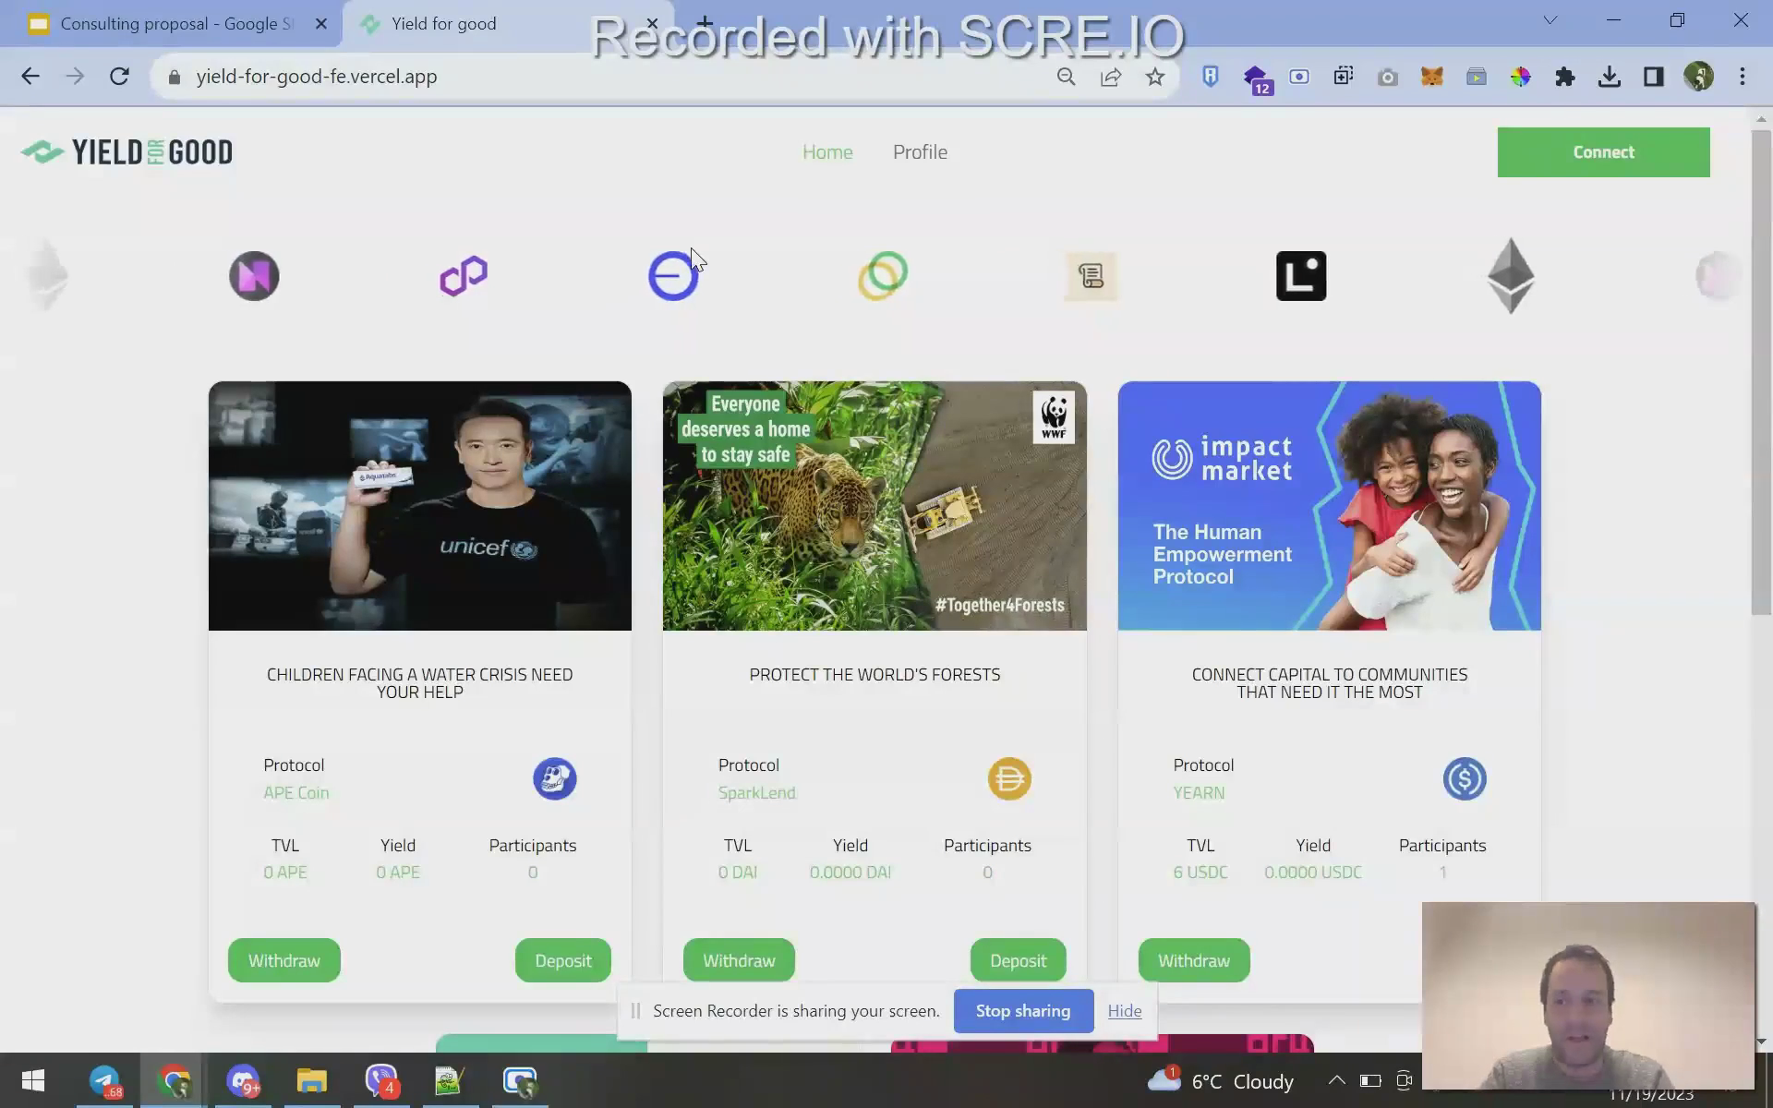Reload the page
This screenshot has width=1773, height=1108.
(x=119, y=77)
